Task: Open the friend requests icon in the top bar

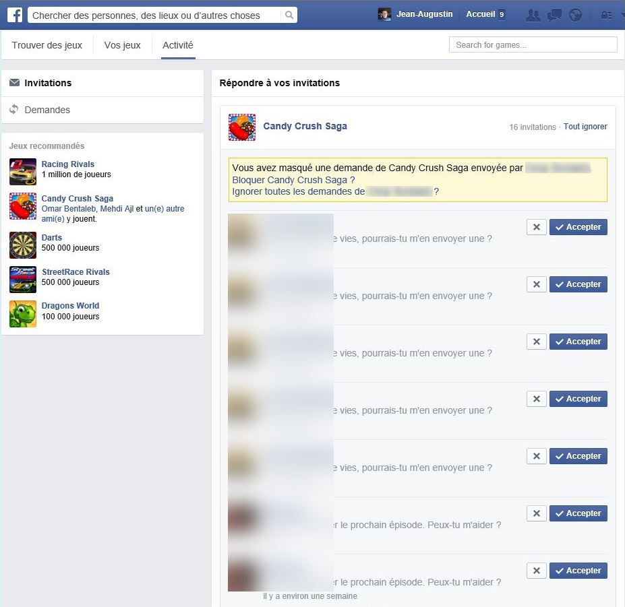Action: [x=533, y=15]
